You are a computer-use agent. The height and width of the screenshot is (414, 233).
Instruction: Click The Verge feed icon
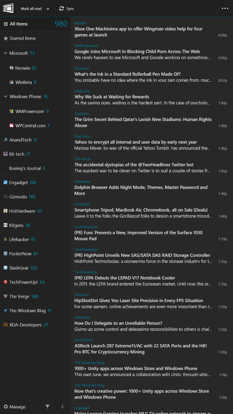point(6,296)
